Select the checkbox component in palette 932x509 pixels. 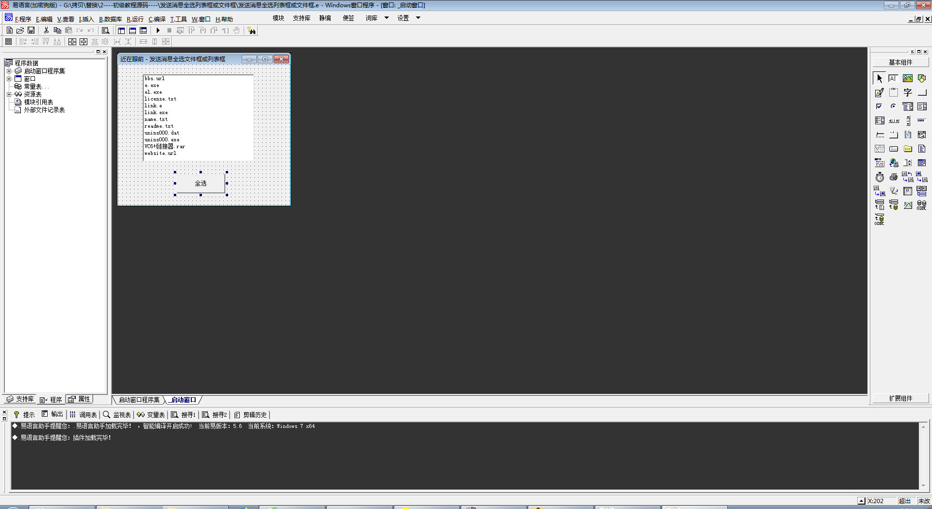pos(879,106)
